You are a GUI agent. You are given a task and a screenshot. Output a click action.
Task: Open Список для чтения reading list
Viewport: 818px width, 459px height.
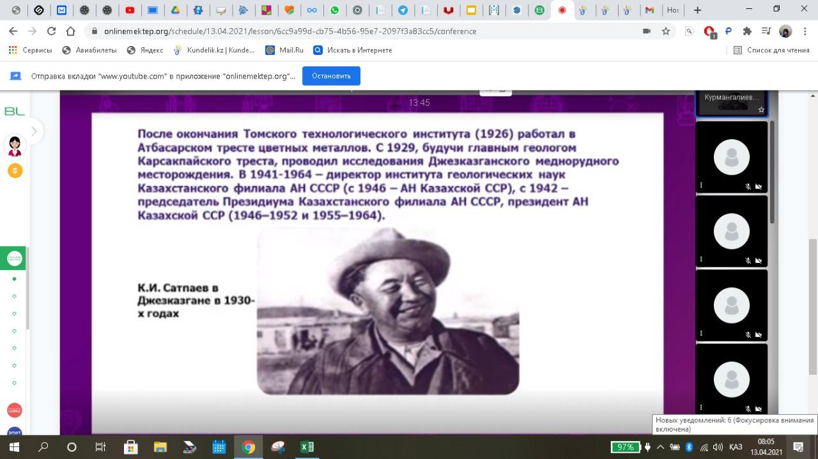pyautogui.click(x=771, y=50)
